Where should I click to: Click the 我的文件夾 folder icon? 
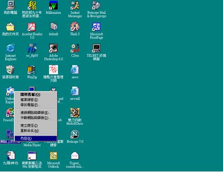tap(10, 27)
